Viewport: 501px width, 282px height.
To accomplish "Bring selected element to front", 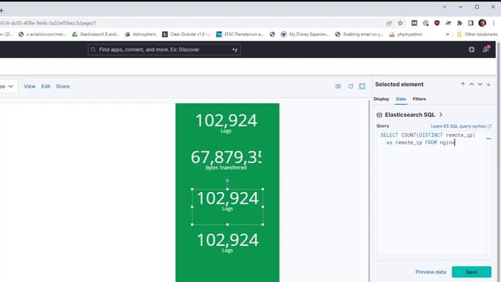I will 463,84.
